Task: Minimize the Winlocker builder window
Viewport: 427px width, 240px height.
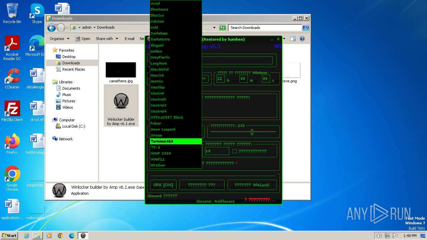Action: click(272, 39)
